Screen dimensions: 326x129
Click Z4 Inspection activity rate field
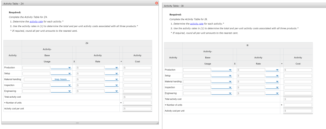point(91,85)
